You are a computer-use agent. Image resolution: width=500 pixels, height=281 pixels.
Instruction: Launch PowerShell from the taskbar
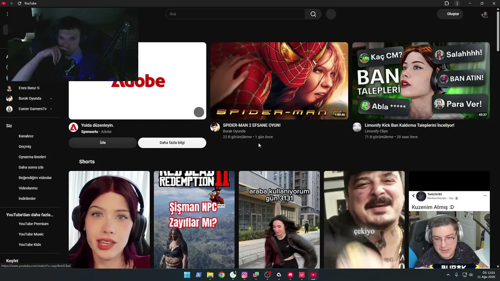(198, 275)
